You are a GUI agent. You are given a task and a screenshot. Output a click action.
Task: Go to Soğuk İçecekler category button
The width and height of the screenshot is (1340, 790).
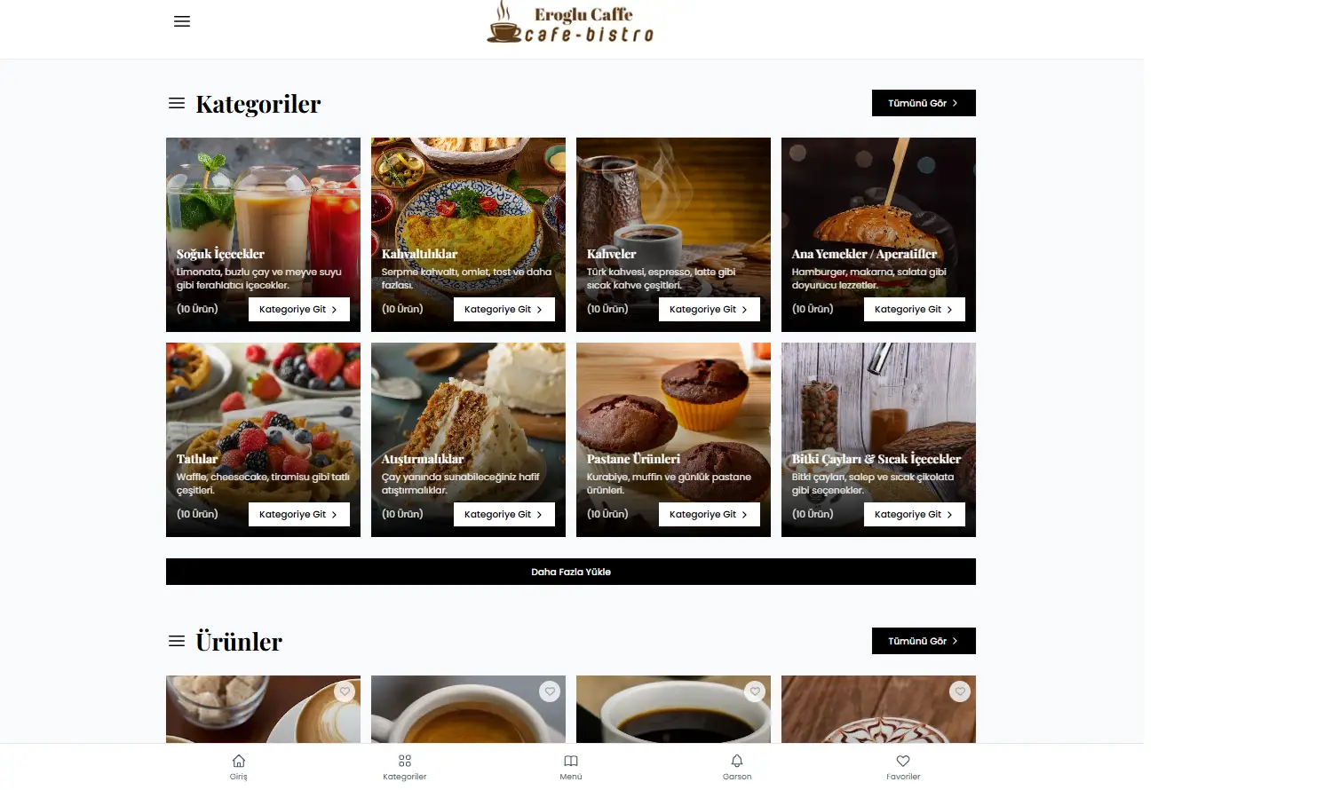299,309
